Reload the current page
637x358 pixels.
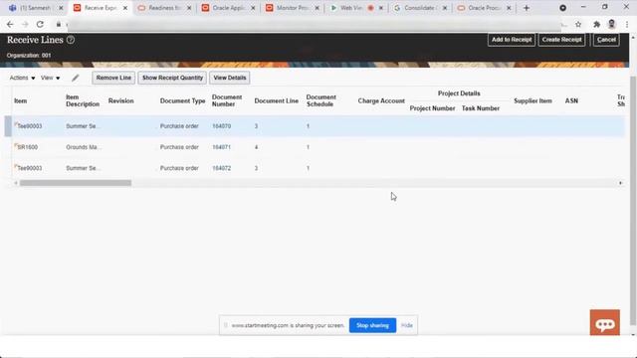[x=40, y=24]
